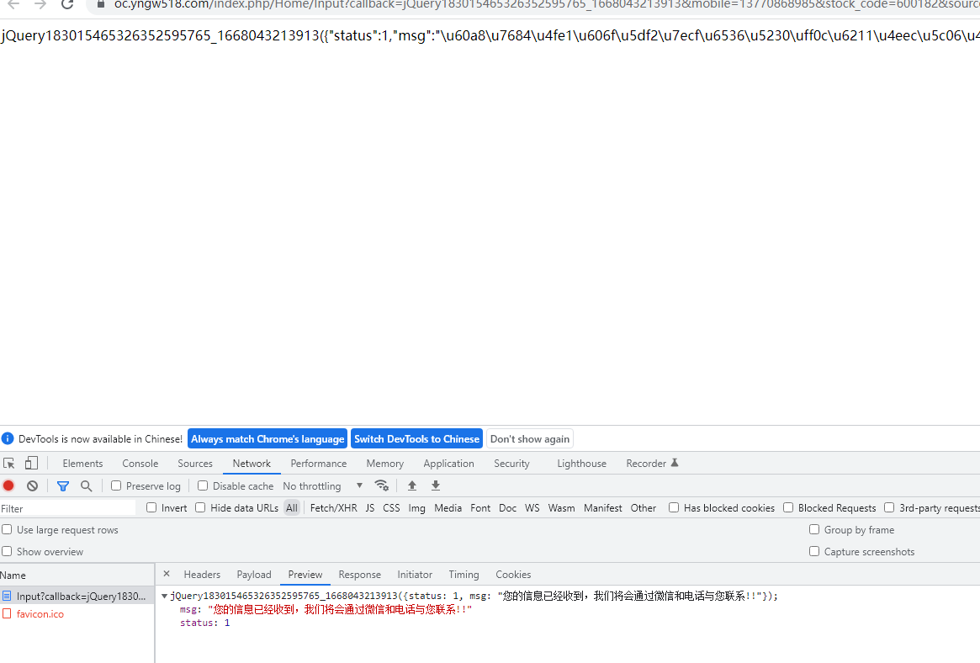Switch to the Console panel tab

coord(140,464)
